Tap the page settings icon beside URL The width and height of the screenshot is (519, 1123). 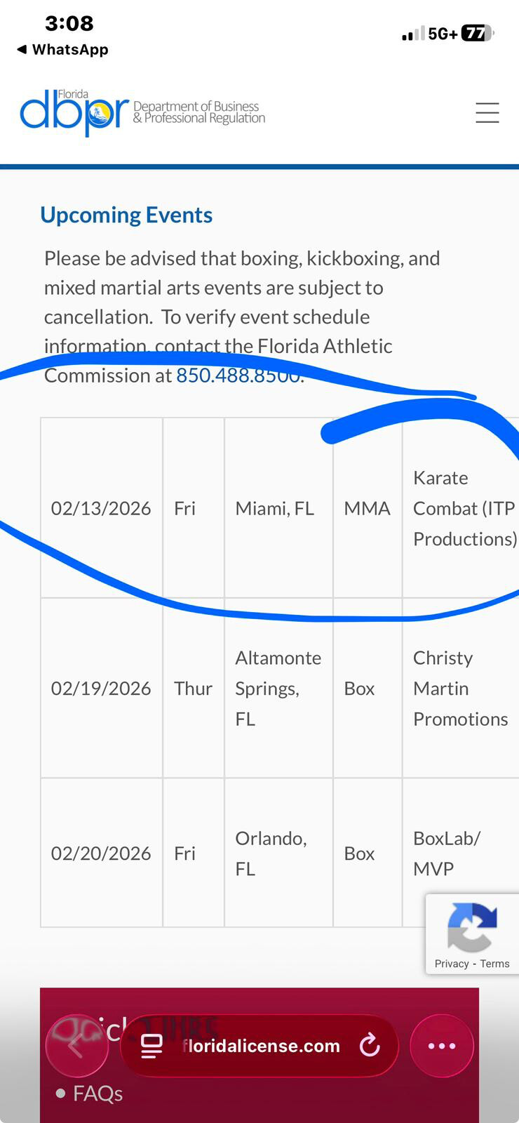click(151, 1046)
